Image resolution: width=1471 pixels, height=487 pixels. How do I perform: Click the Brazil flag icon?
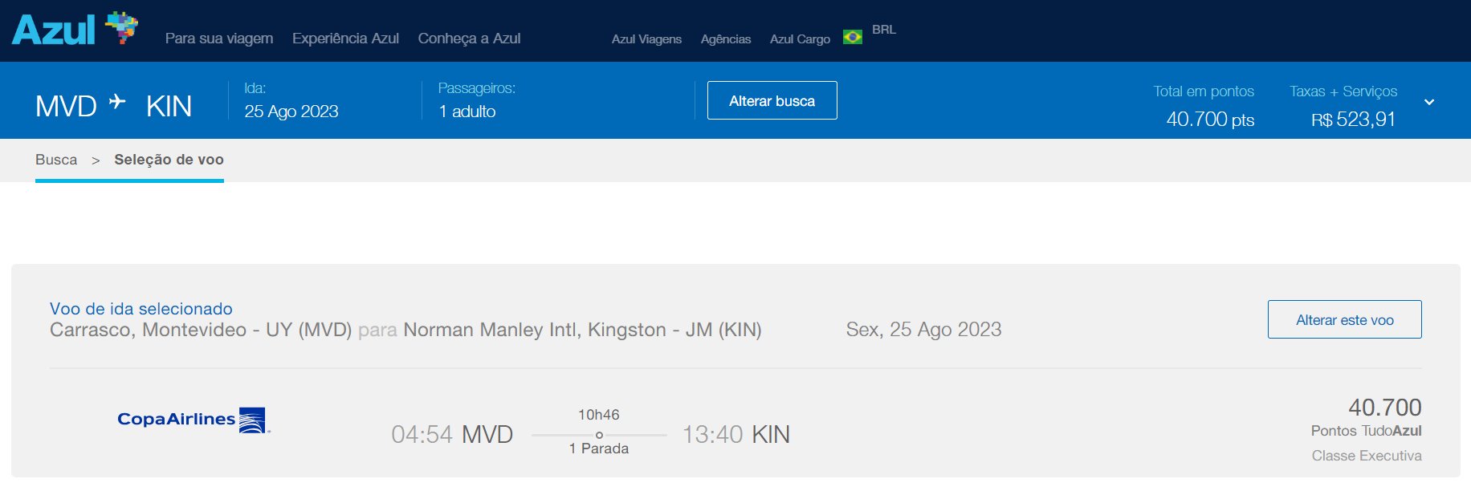pyautogui.click(x=852, y=37)
